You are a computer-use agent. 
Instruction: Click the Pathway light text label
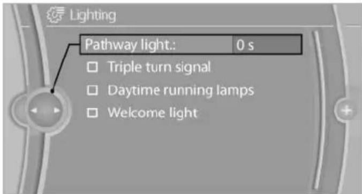(x=130, y=45)
